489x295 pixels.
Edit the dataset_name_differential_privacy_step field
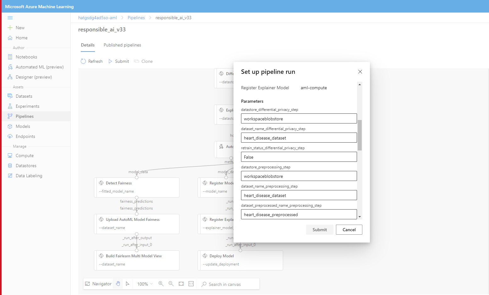point(299,138)
